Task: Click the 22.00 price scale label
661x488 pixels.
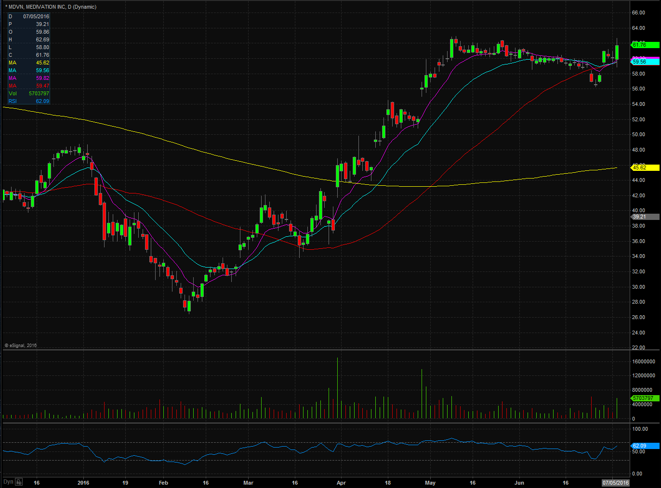Action: [x=638, y=347]
